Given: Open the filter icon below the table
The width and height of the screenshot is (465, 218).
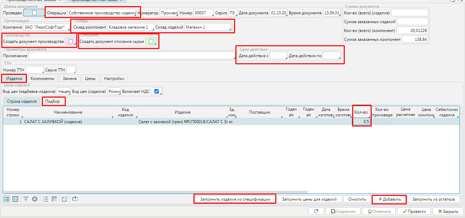Looking at the screenshot, I should [26, 199].
